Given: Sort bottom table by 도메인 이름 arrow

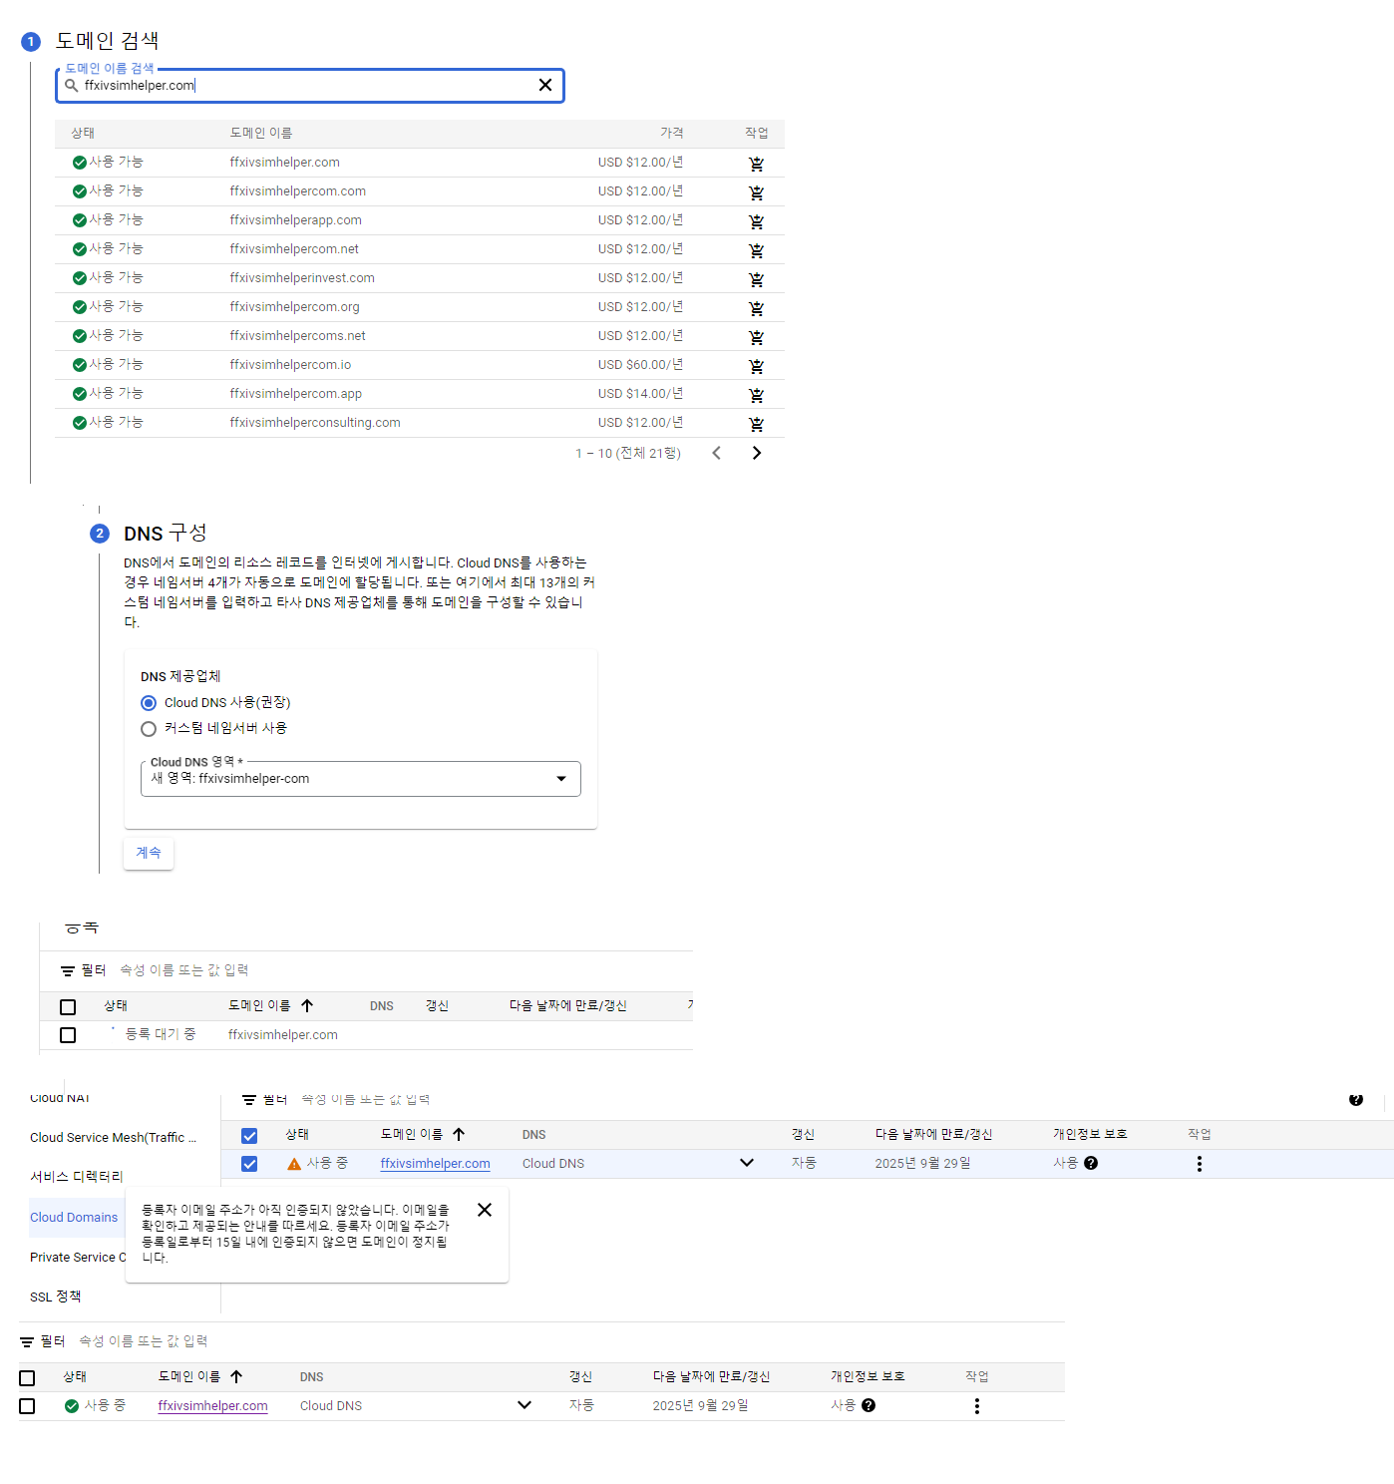Looking at the screenshot, I should (x=236, y=1376).
